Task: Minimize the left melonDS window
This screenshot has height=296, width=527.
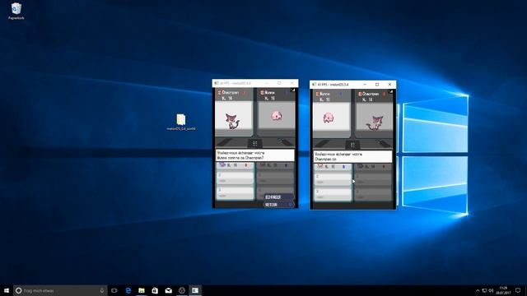Action: click(267, 83)
